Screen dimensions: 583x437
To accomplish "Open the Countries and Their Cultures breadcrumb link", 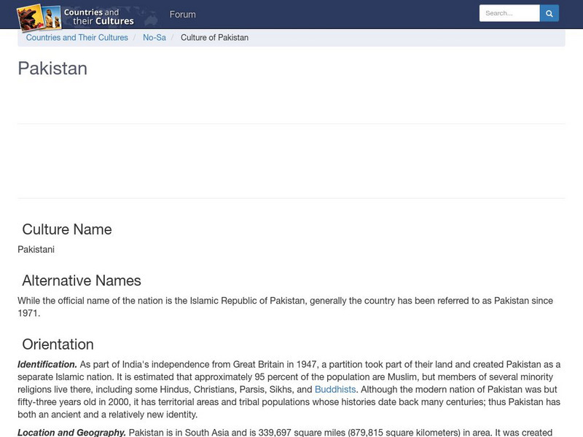I will (x=77, y=37).
